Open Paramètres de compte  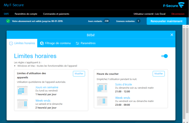pos(26,14)
